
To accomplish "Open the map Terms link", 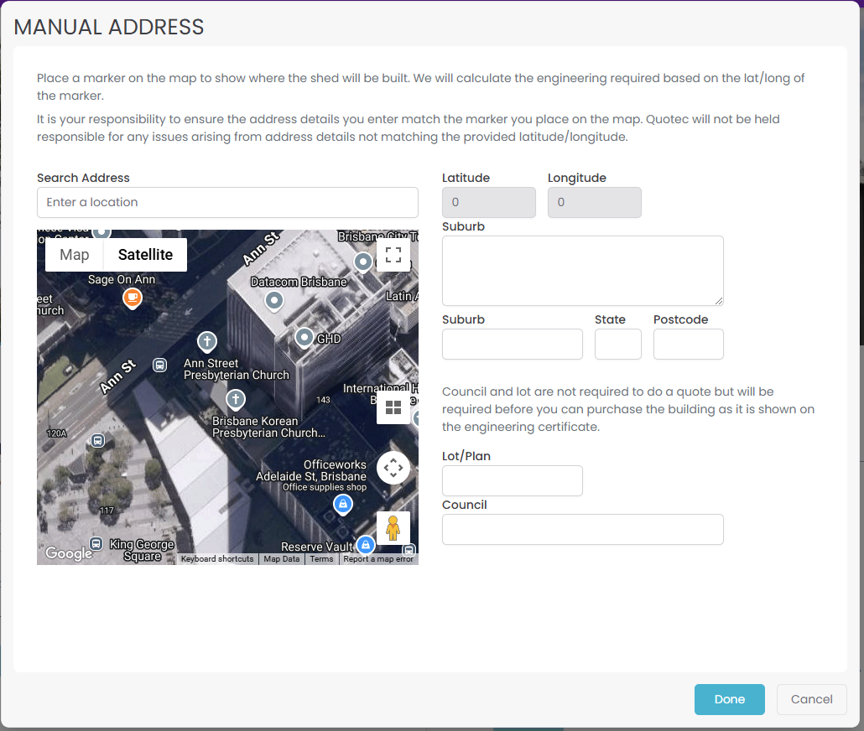I will point(321,559).
